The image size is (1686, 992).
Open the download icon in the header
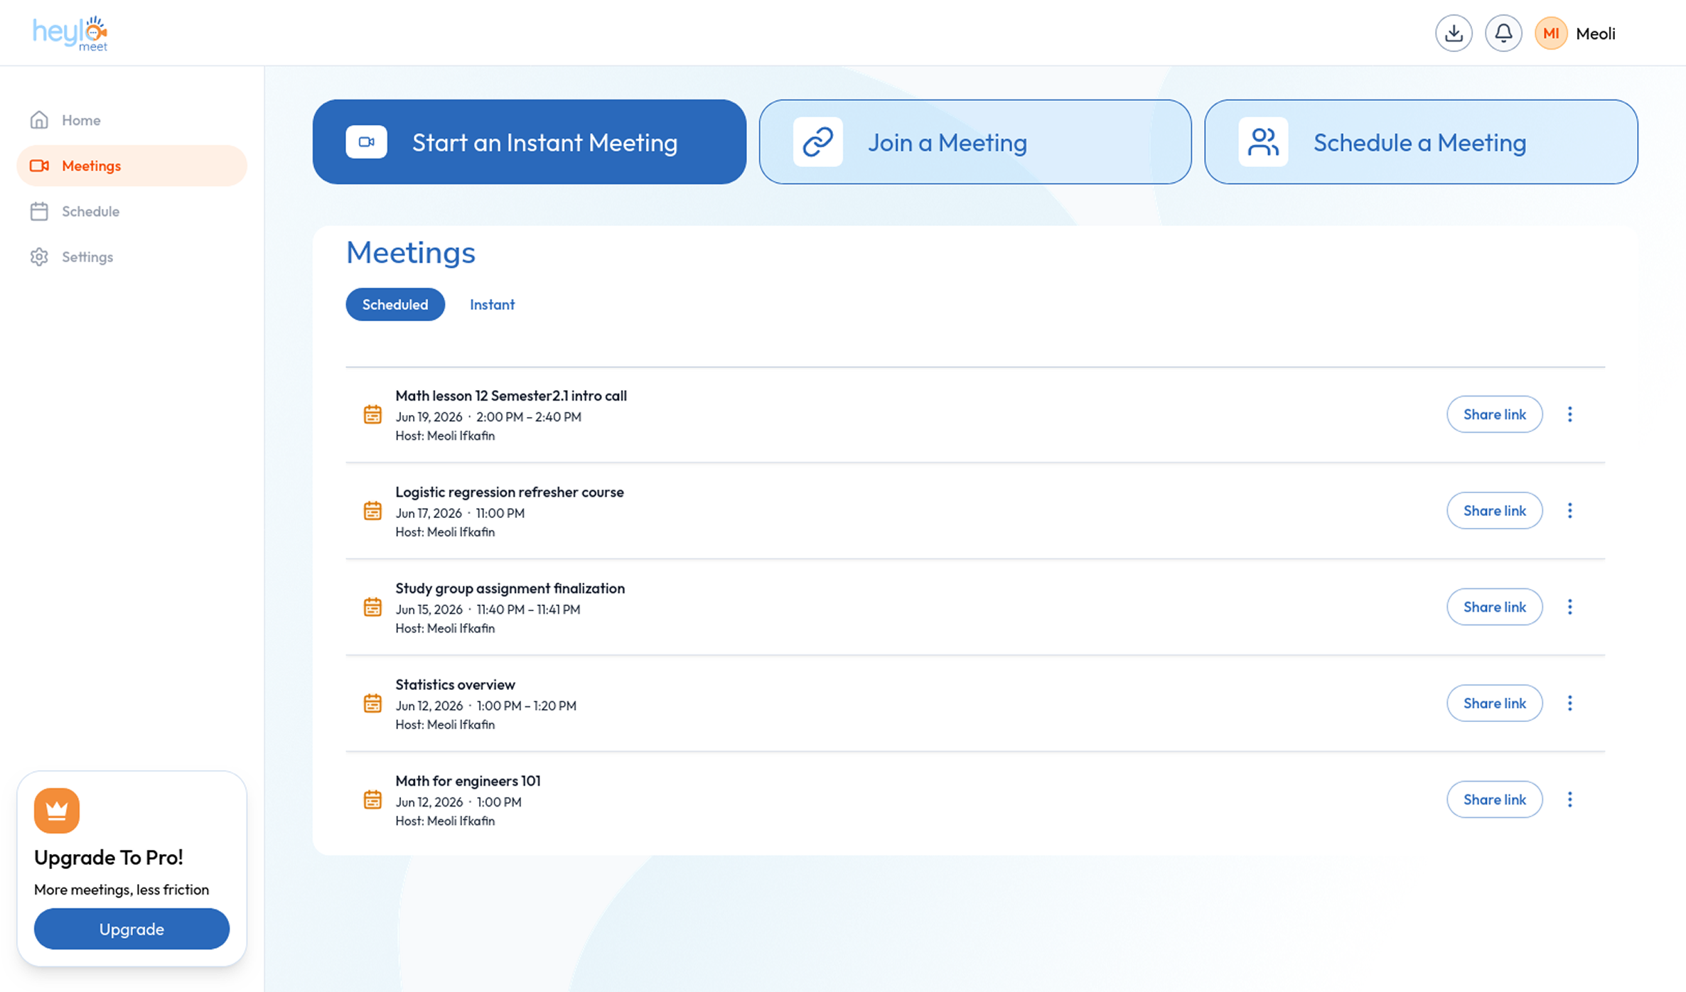pos(1454,33)
